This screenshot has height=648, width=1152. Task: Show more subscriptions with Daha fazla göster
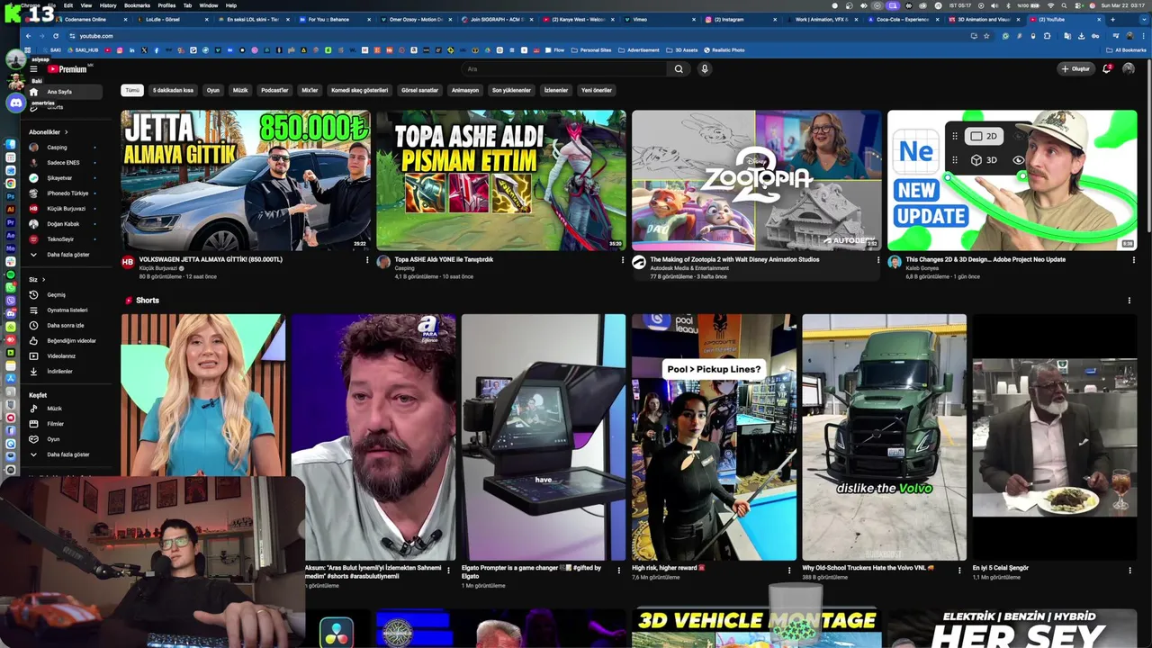(65, 255)
